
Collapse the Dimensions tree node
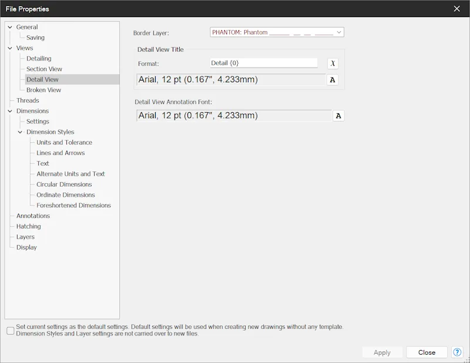pyautogui.click(x=10, y=111)
